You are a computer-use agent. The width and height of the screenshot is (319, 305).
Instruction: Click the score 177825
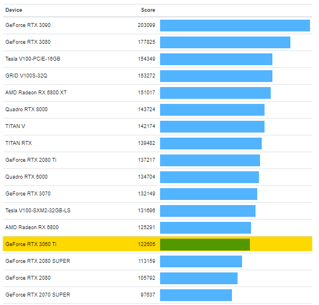(147, 42)
